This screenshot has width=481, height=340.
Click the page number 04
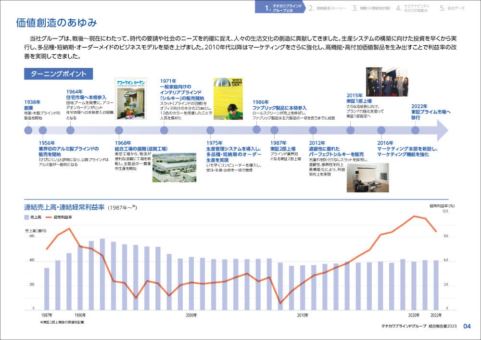(x=467, y=326)
